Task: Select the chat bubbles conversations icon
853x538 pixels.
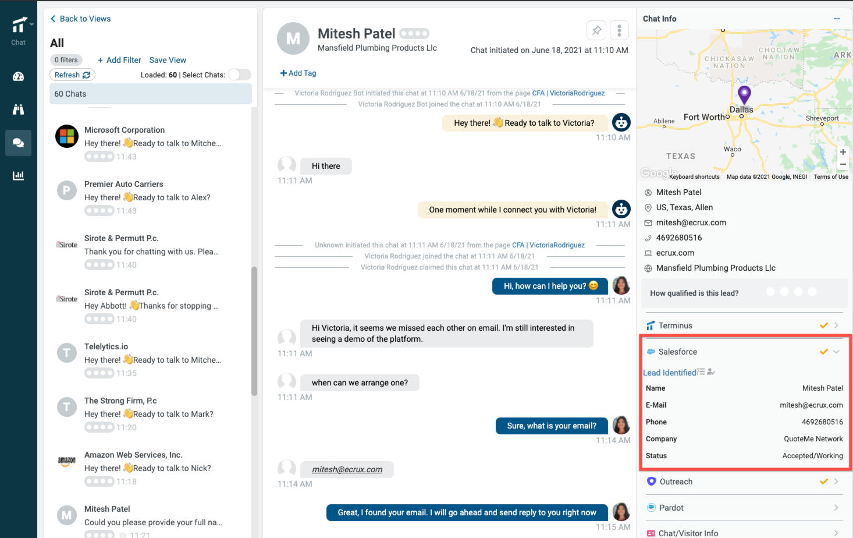Action: (19, 143)
